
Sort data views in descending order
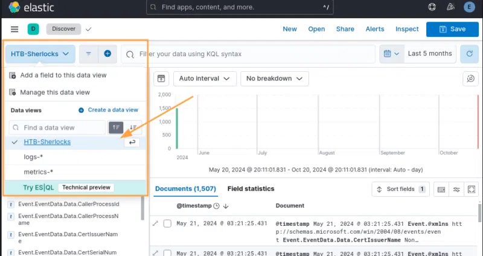coord(133,127)
